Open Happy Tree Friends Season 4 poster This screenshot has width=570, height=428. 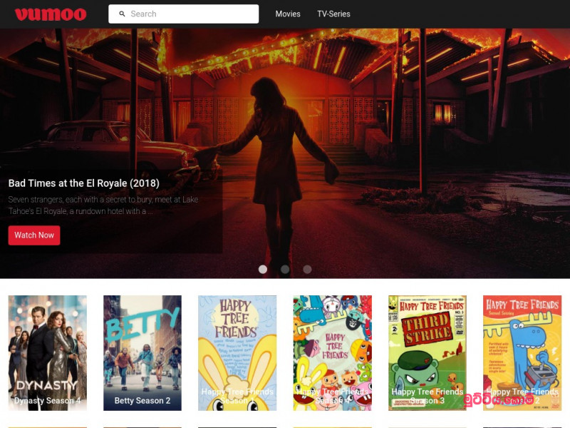[333, 353]
